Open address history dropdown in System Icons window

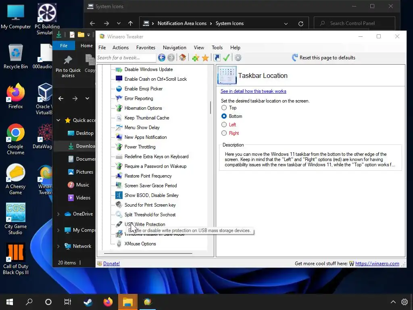point(286,23)
